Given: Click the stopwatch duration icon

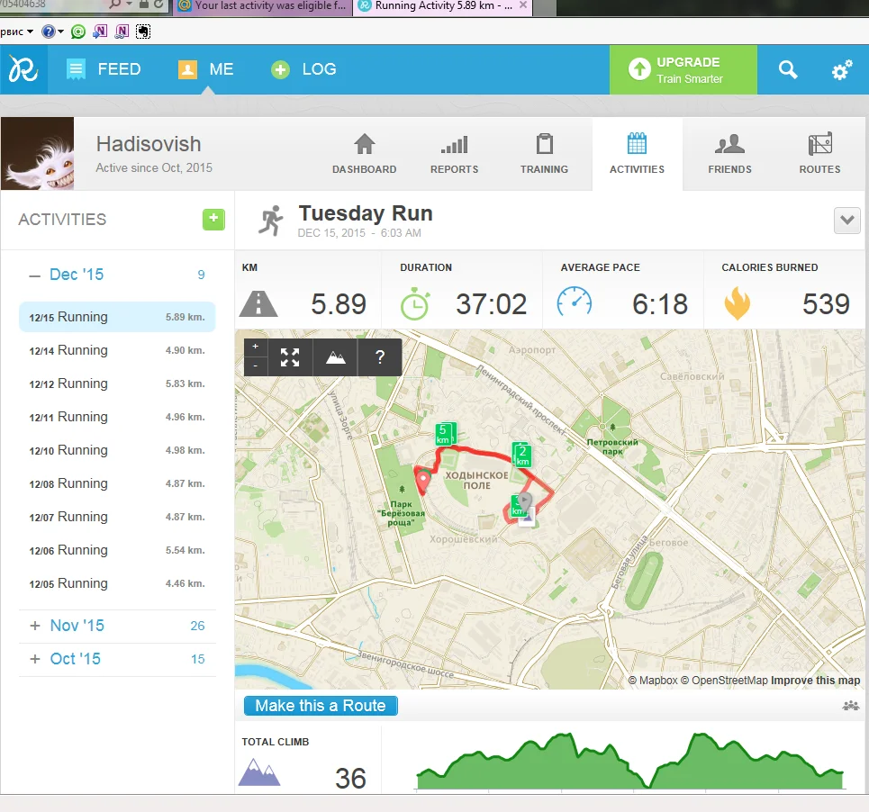Looking at the screenshot, I should 414,303.
